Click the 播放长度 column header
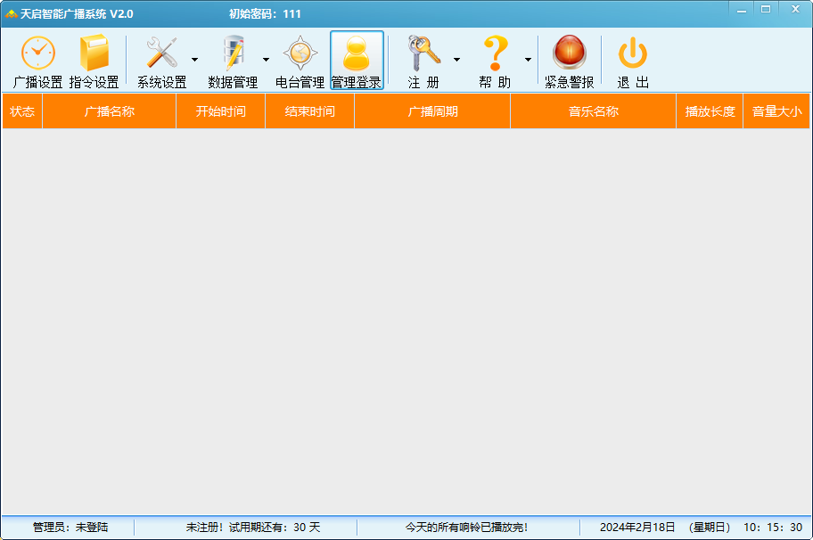813x540 pixels. (710, 111)
